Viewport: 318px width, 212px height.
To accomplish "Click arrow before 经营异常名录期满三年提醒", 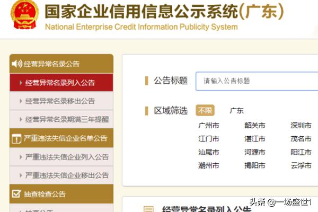I will click(x=21, y=119).
